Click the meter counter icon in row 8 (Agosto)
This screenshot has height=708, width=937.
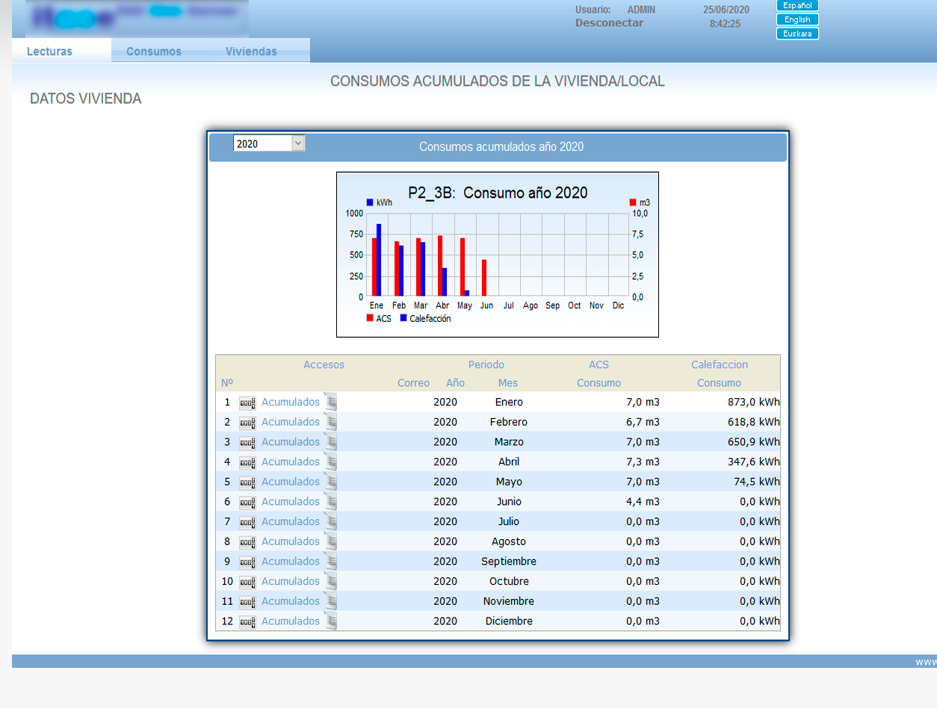click(247, 542)
